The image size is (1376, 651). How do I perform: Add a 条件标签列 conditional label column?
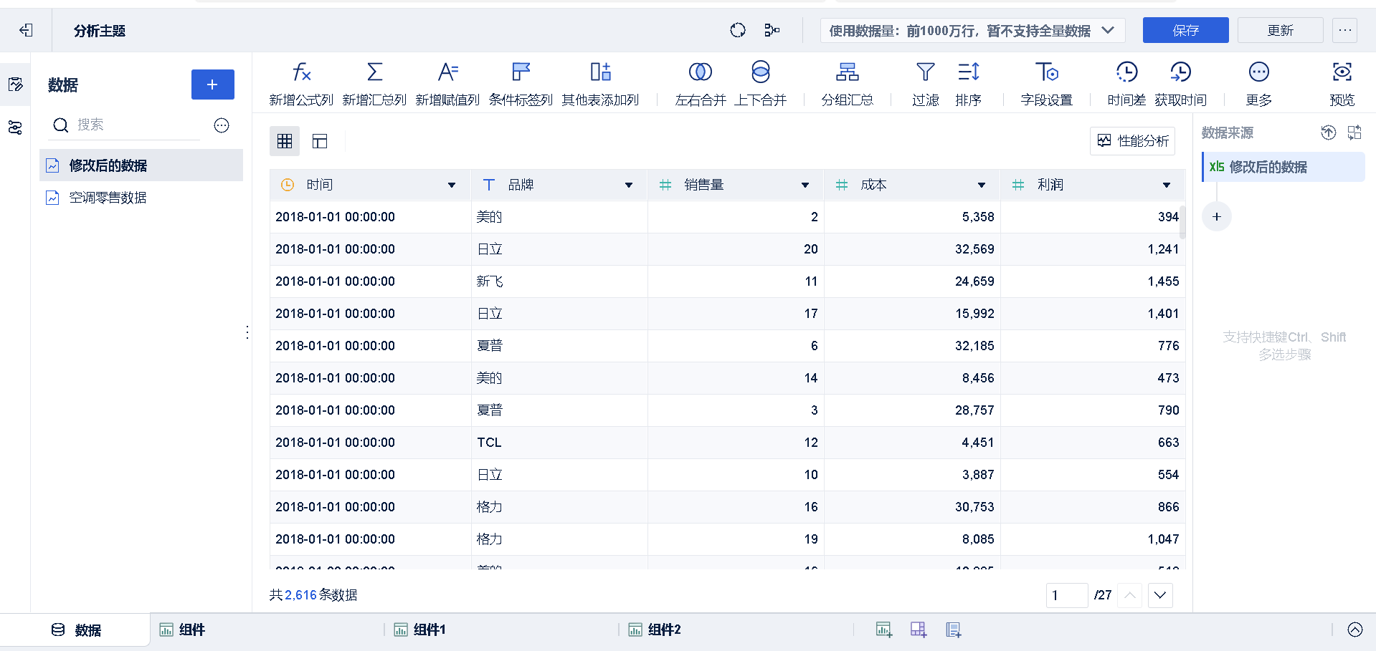pos(521,84)
